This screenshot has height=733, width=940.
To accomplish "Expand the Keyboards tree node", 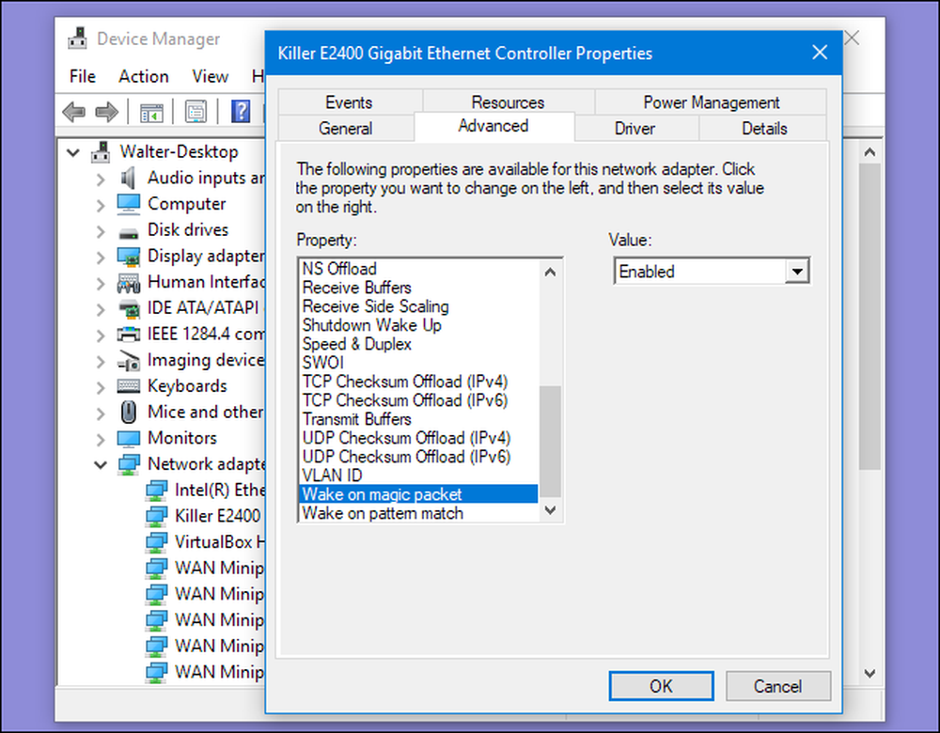I will pyautogui.click(x=101, y=387).
